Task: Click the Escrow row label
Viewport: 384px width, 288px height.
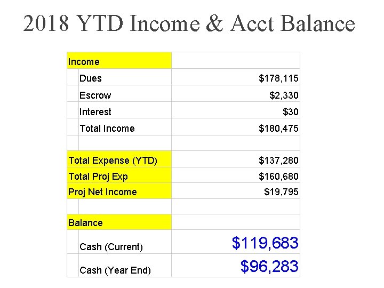Action: [95, 95]
